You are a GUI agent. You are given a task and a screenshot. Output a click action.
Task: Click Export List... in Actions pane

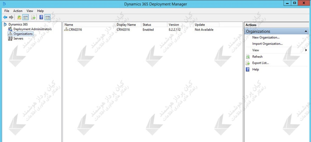(260, 63)
